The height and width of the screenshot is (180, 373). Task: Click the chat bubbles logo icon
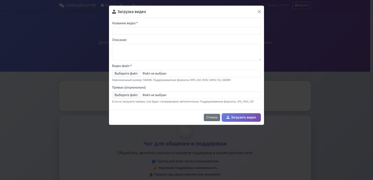click(61, 5)
